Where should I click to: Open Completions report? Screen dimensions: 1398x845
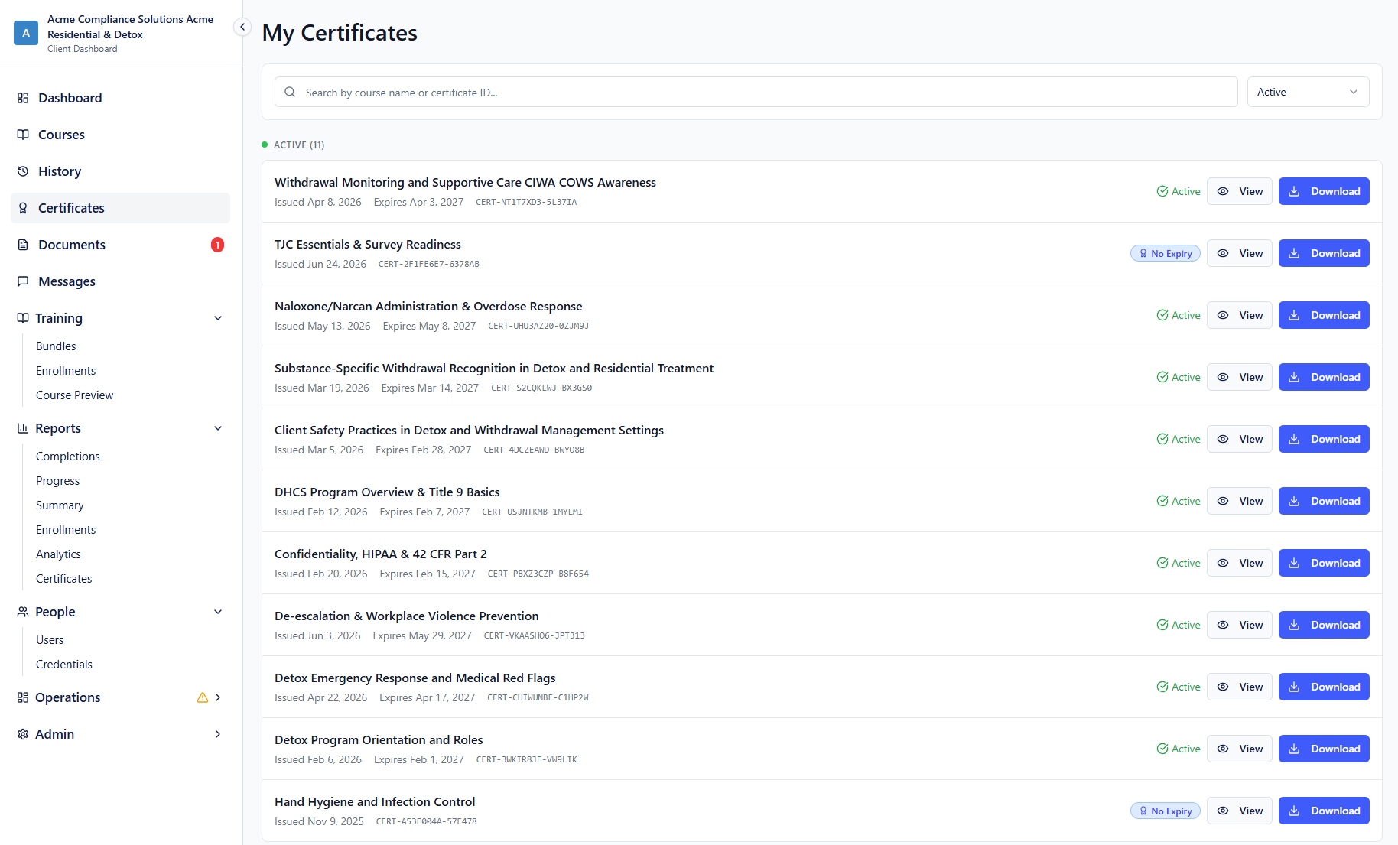(x=67, y=457)
